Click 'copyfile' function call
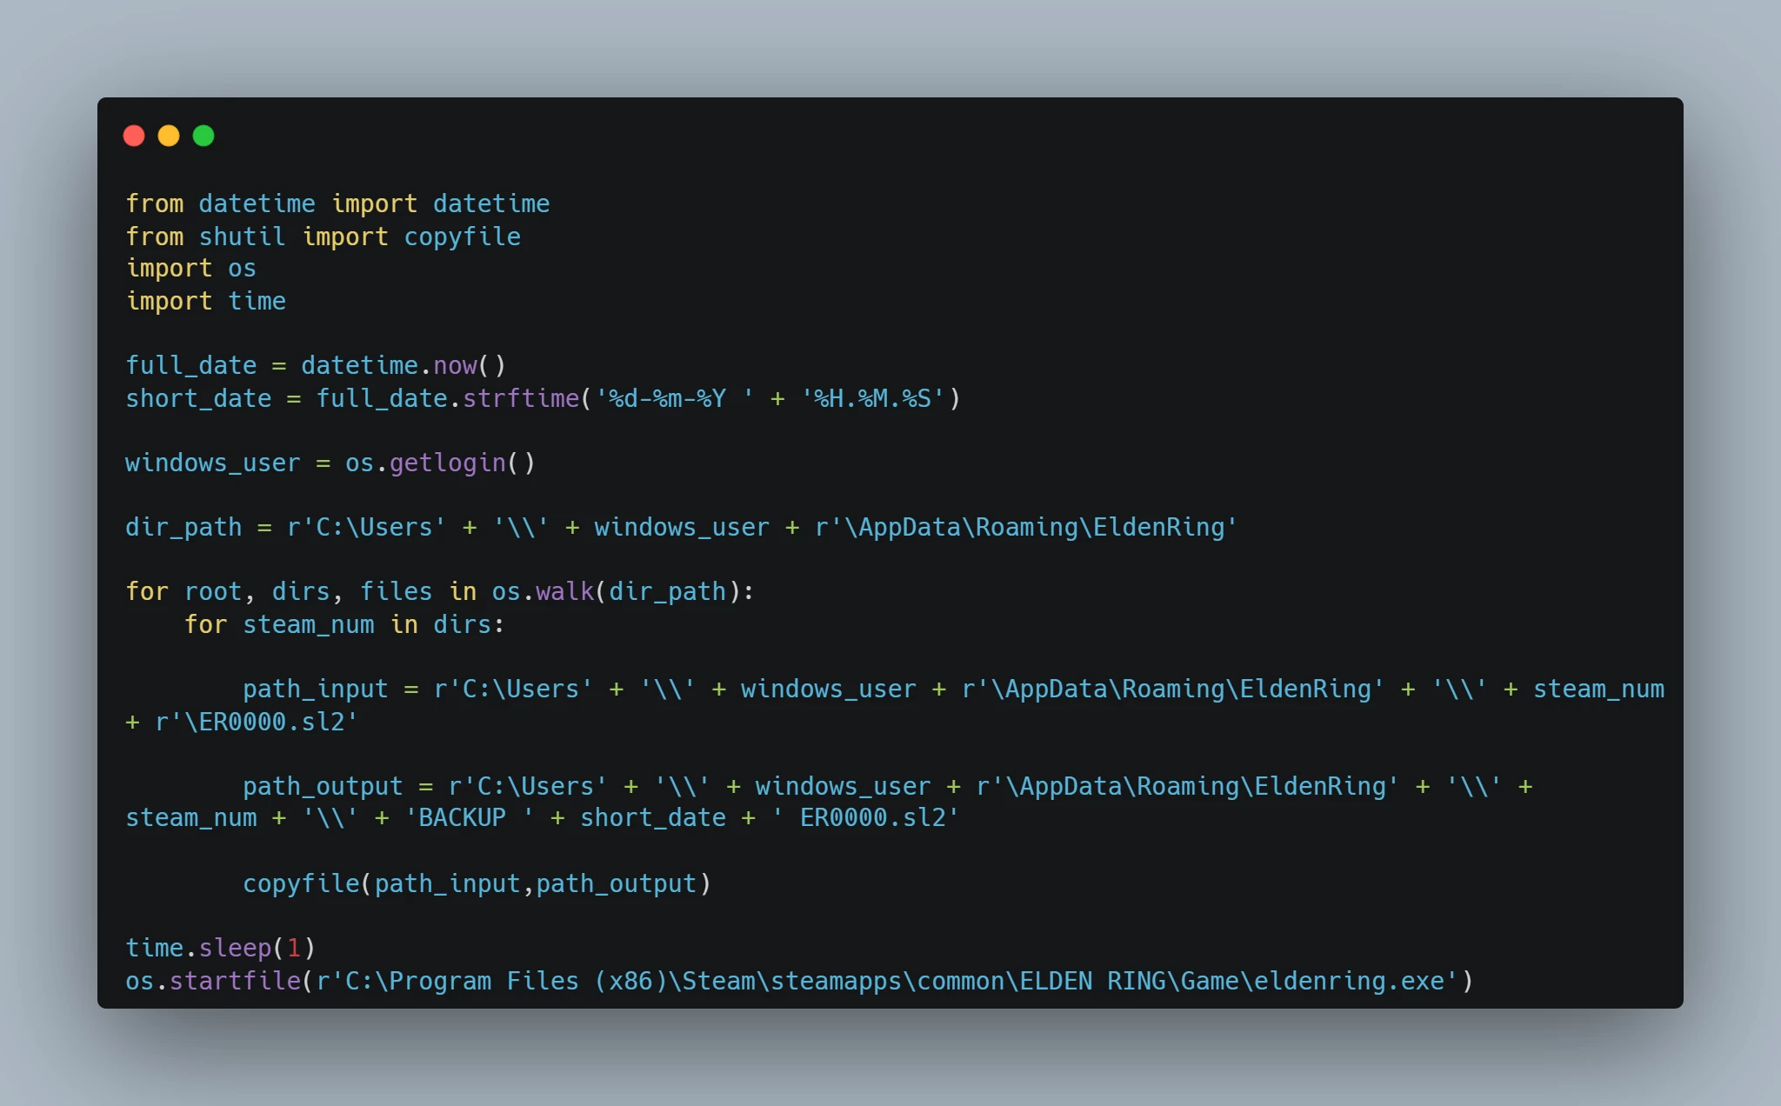This screenshot has width=1781, height=1106. tap(301, 883)
